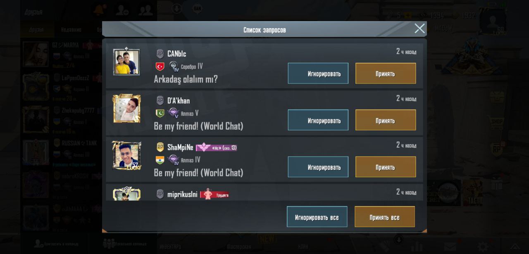
Task: Click ShaMpiNe's purple Ace season title badge
Action: tap(216, 147)
